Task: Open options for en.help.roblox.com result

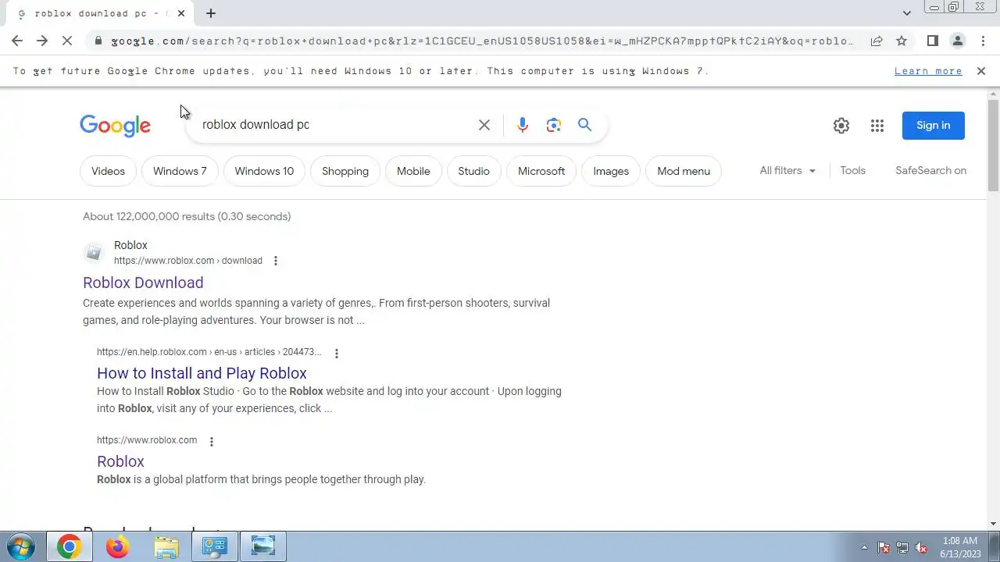Action: click(337, 353)
